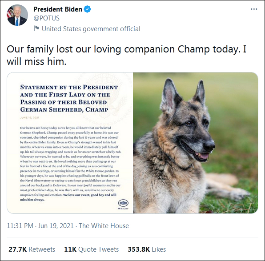
Task: View the 27.7K Retweets list
Action: pos(32,249)
